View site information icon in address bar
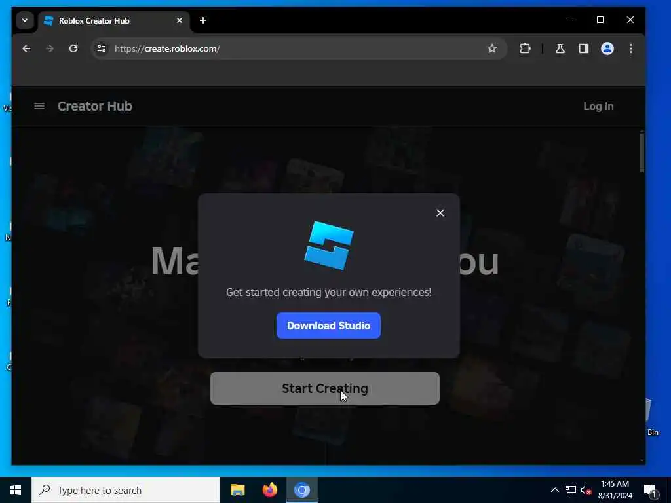 102,48
